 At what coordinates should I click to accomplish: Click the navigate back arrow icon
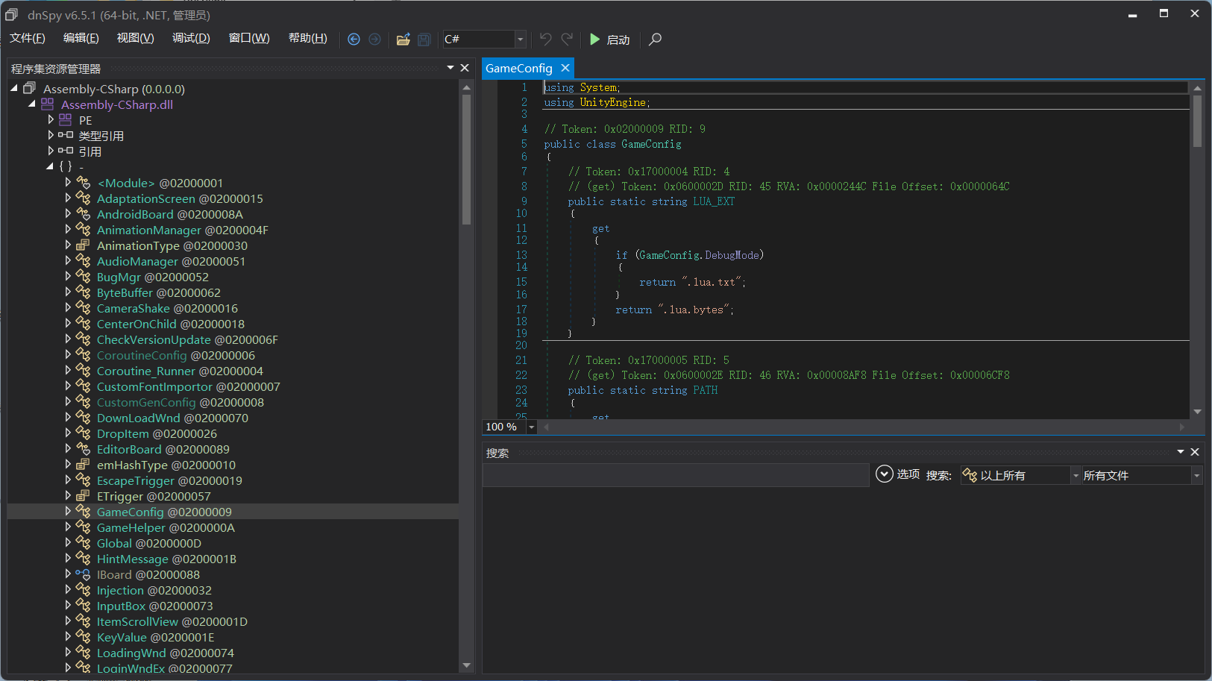[354, 40]
